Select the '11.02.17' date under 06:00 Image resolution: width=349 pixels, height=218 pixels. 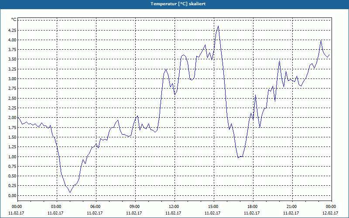[x=95, y=213]
